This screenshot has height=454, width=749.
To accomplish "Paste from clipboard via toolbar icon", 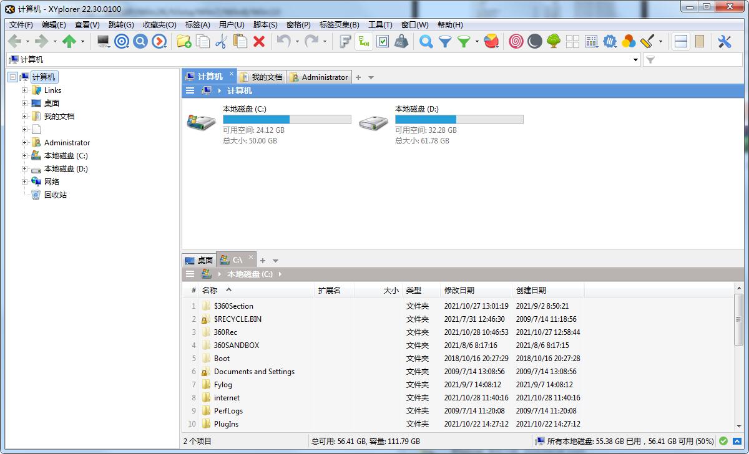I will [240, 41].
